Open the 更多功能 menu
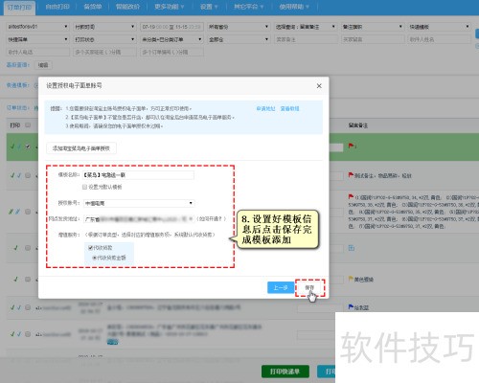 [169, 7]
